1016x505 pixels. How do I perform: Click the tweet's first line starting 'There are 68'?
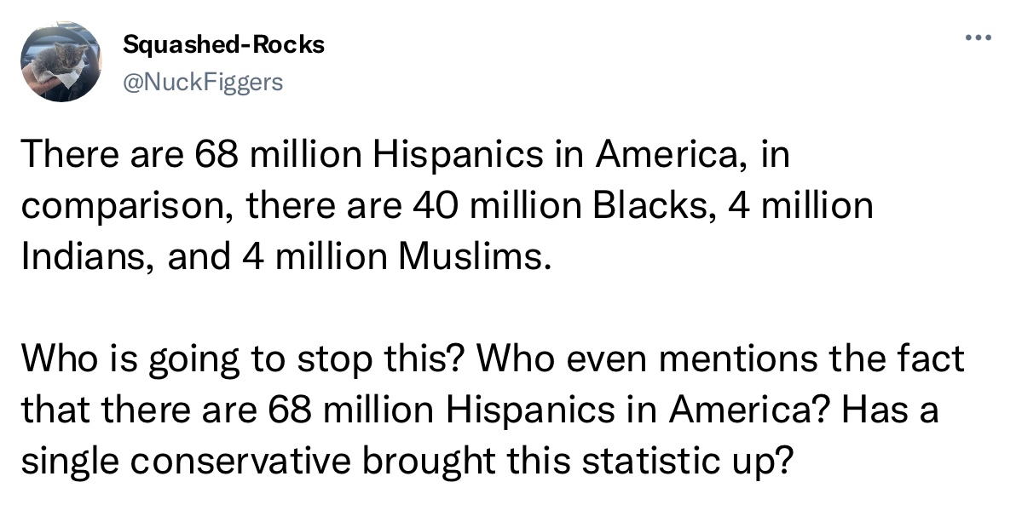point(406,155)
